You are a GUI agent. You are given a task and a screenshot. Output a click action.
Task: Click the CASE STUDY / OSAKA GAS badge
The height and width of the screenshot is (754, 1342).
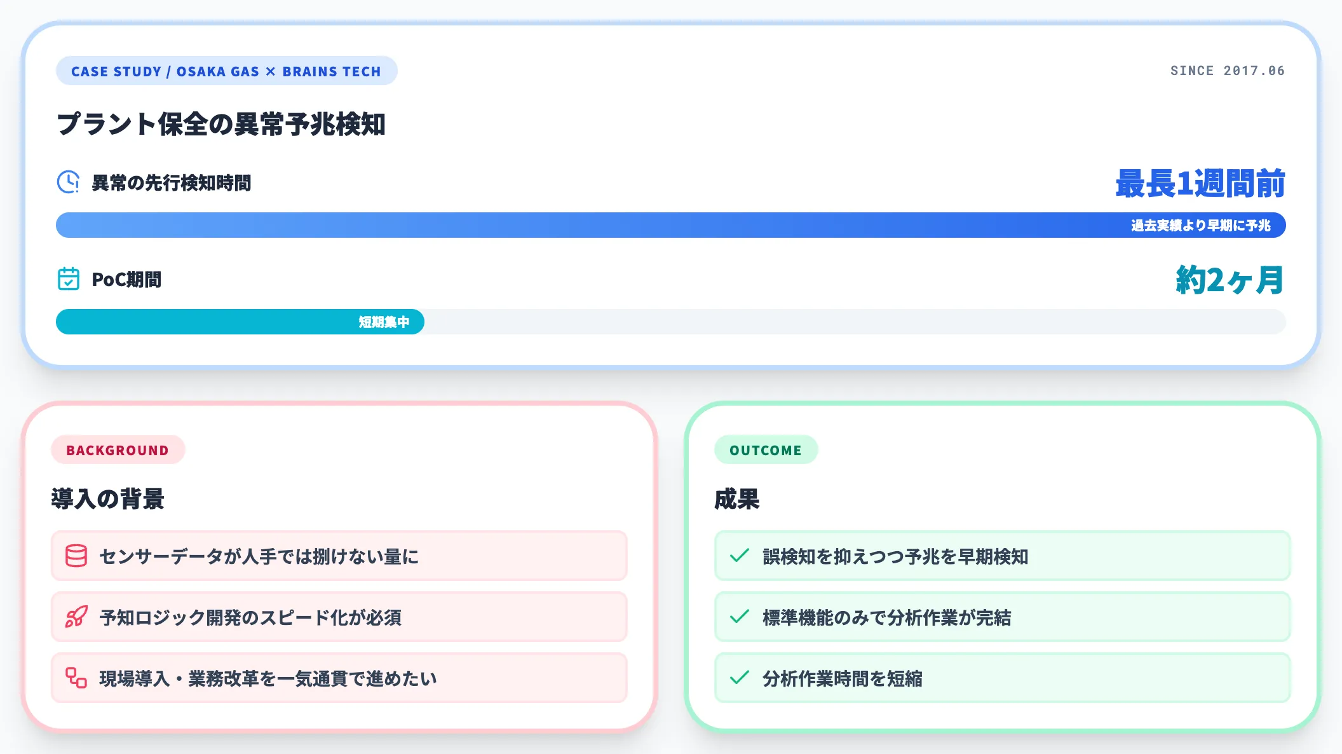click(226, 71)
